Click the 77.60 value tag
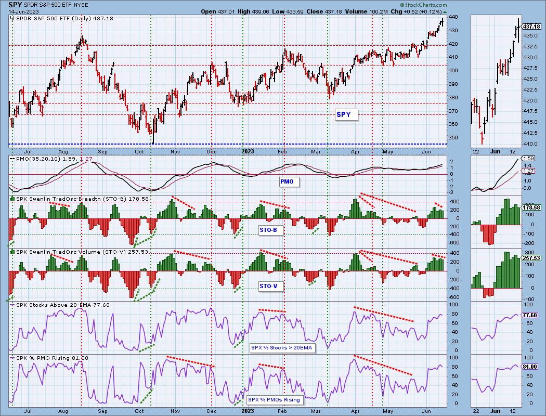 (x=530, y=315)
